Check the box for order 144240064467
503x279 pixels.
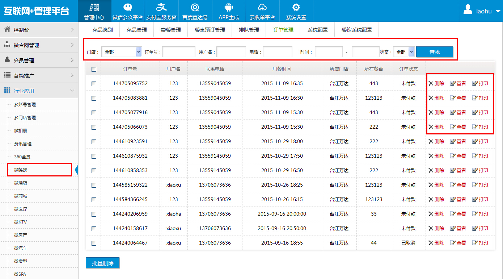[x=94, y=243]
